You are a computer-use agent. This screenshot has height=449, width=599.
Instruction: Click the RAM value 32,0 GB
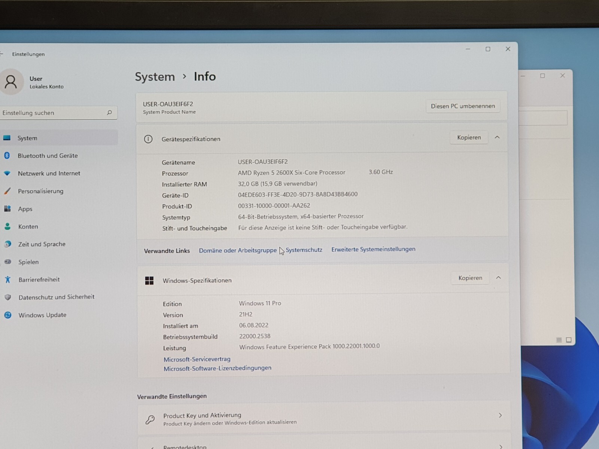pos(277,184)
